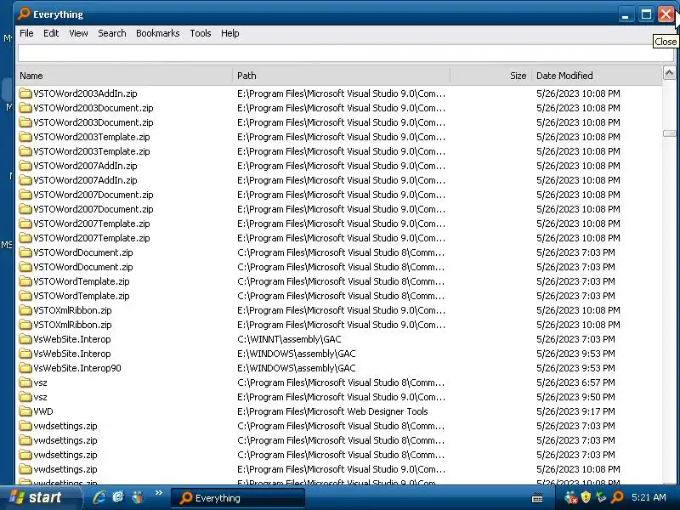The height and width of the screenshot is (510, 680).
Task: Open the Windows Start menu
Action: pyautogui.click(x=40, y=497)
